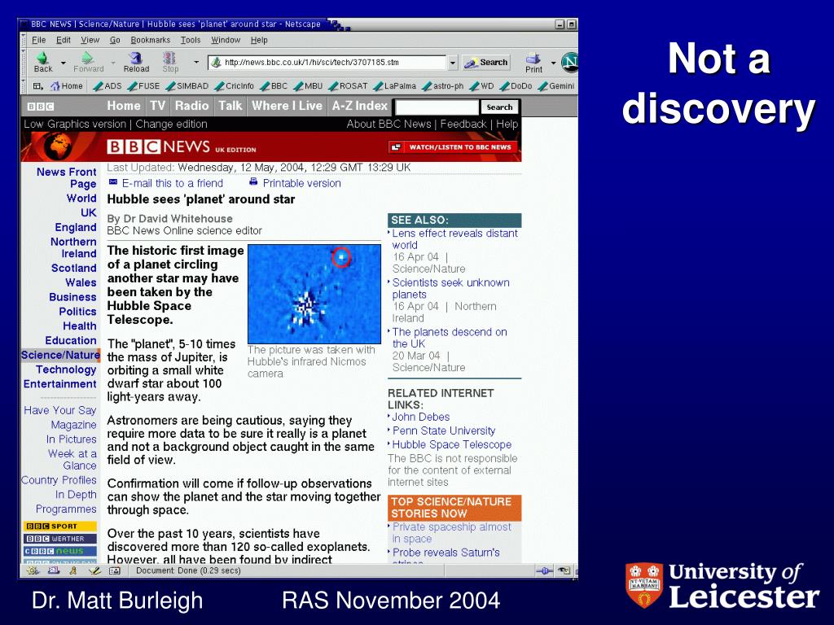834x625 pixels.
Task: Click Watch/Listen to BBC News button
Action: [453, 147]
